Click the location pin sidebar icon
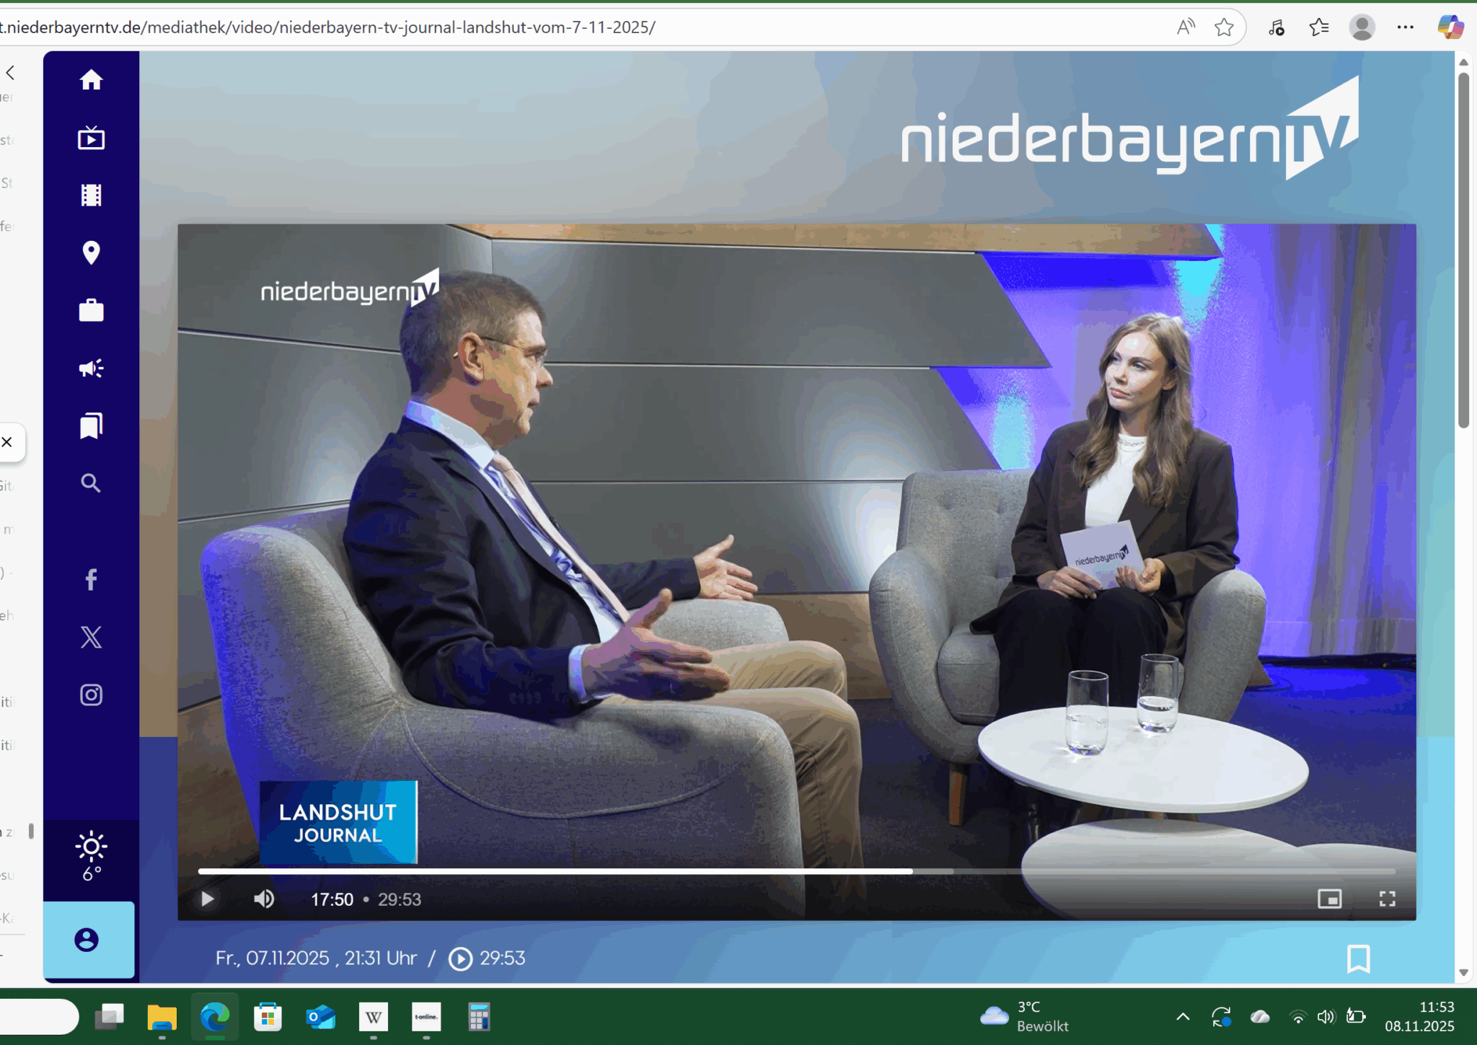The width and height of the screenshot is (1477, 1045). 91,252
